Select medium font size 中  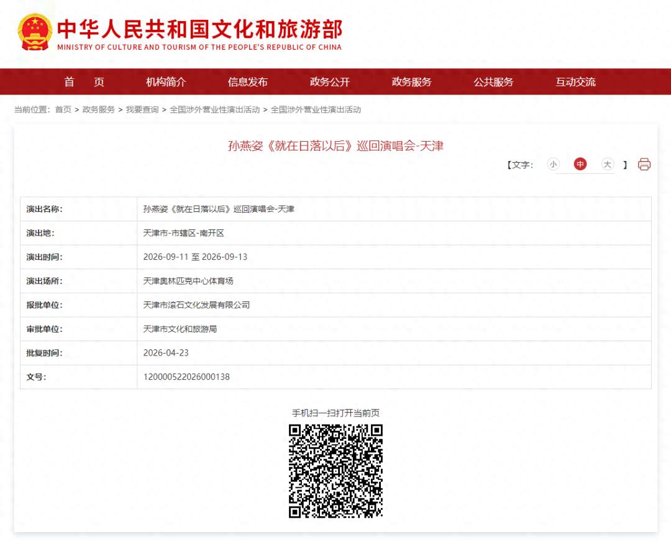[580, 164]
